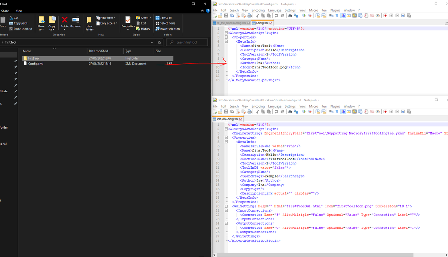Click Save icon in top Notepad++ toolbar
This screenshot has height=257, width=448.
(x=226, y=16)
